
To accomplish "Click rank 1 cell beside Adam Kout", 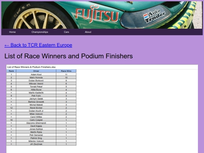I will pos(11,74).
